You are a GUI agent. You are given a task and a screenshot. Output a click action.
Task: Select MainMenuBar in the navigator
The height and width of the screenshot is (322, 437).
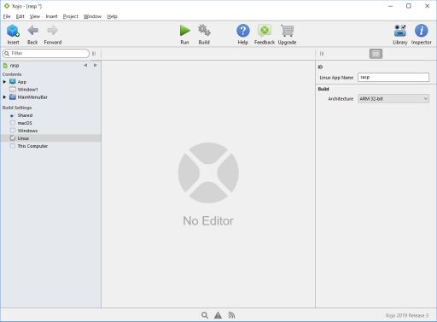[x=32, y=97]
